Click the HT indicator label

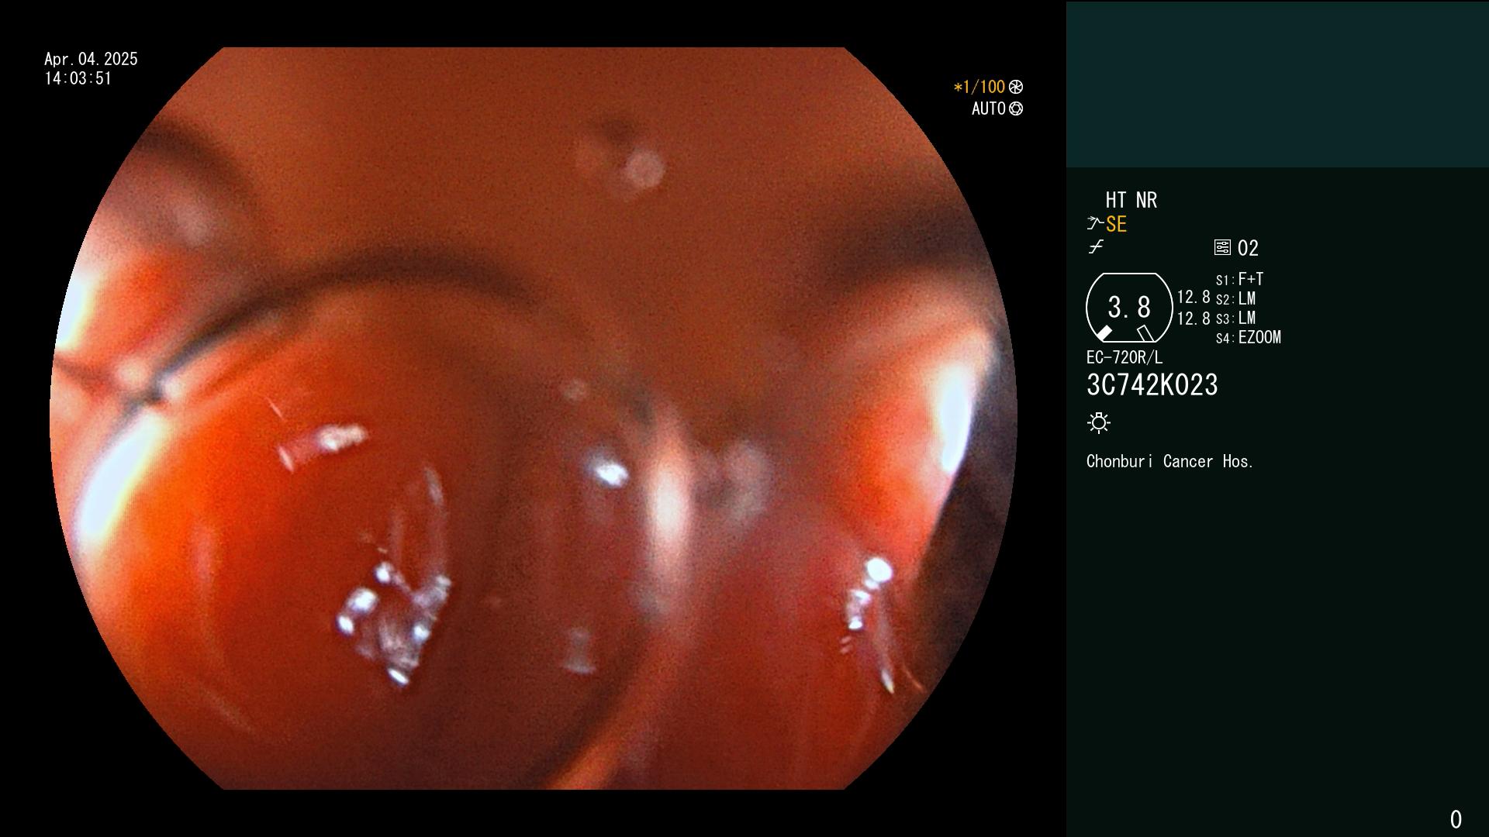[x=1116, y=200]
